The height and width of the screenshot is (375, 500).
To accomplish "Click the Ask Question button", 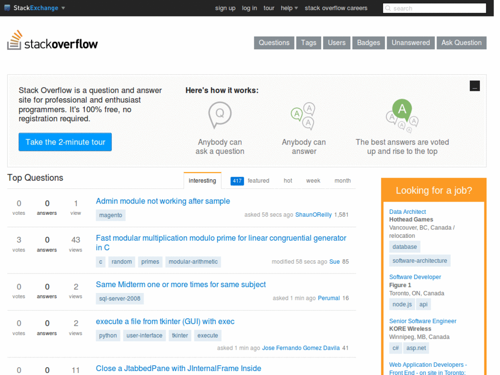I will [461, 43].
